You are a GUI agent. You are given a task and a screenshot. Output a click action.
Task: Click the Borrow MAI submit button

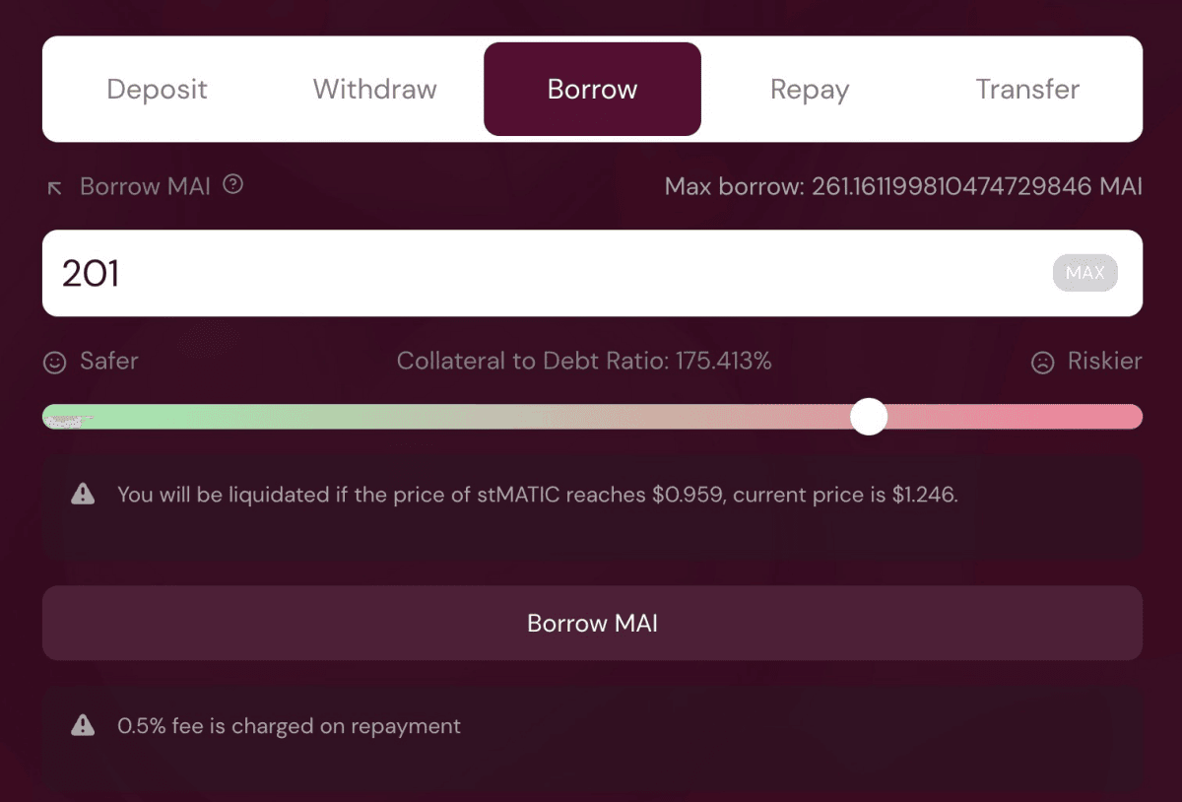tap(592, 623)
